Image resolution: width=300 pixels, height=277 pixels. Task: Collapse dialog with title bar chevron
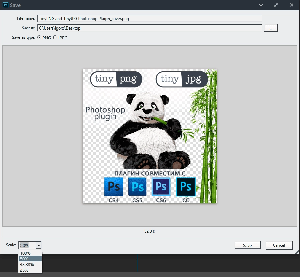261,5
